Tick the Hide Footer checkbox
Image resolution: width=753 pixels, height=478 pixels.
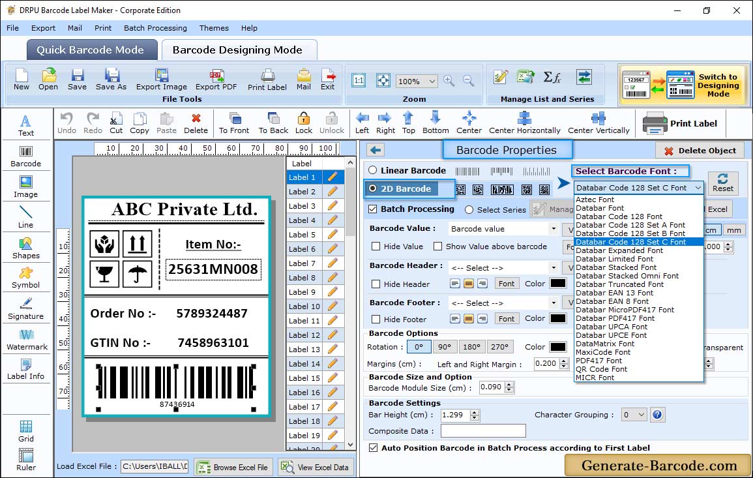point(376,319)
